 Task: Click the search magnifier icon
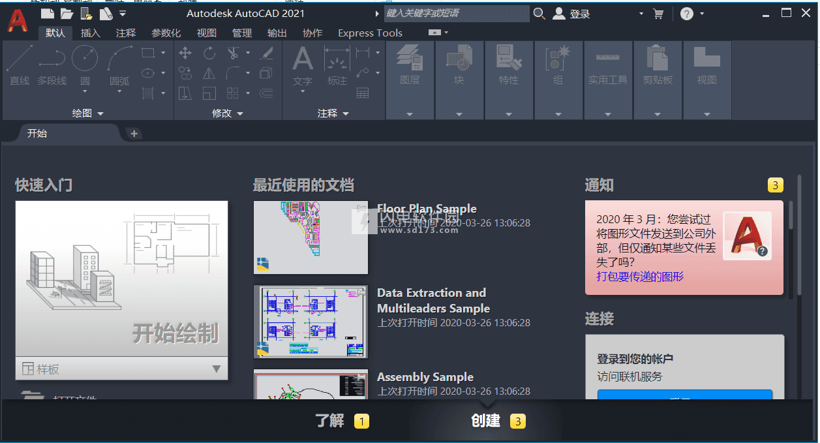(539, 14)
